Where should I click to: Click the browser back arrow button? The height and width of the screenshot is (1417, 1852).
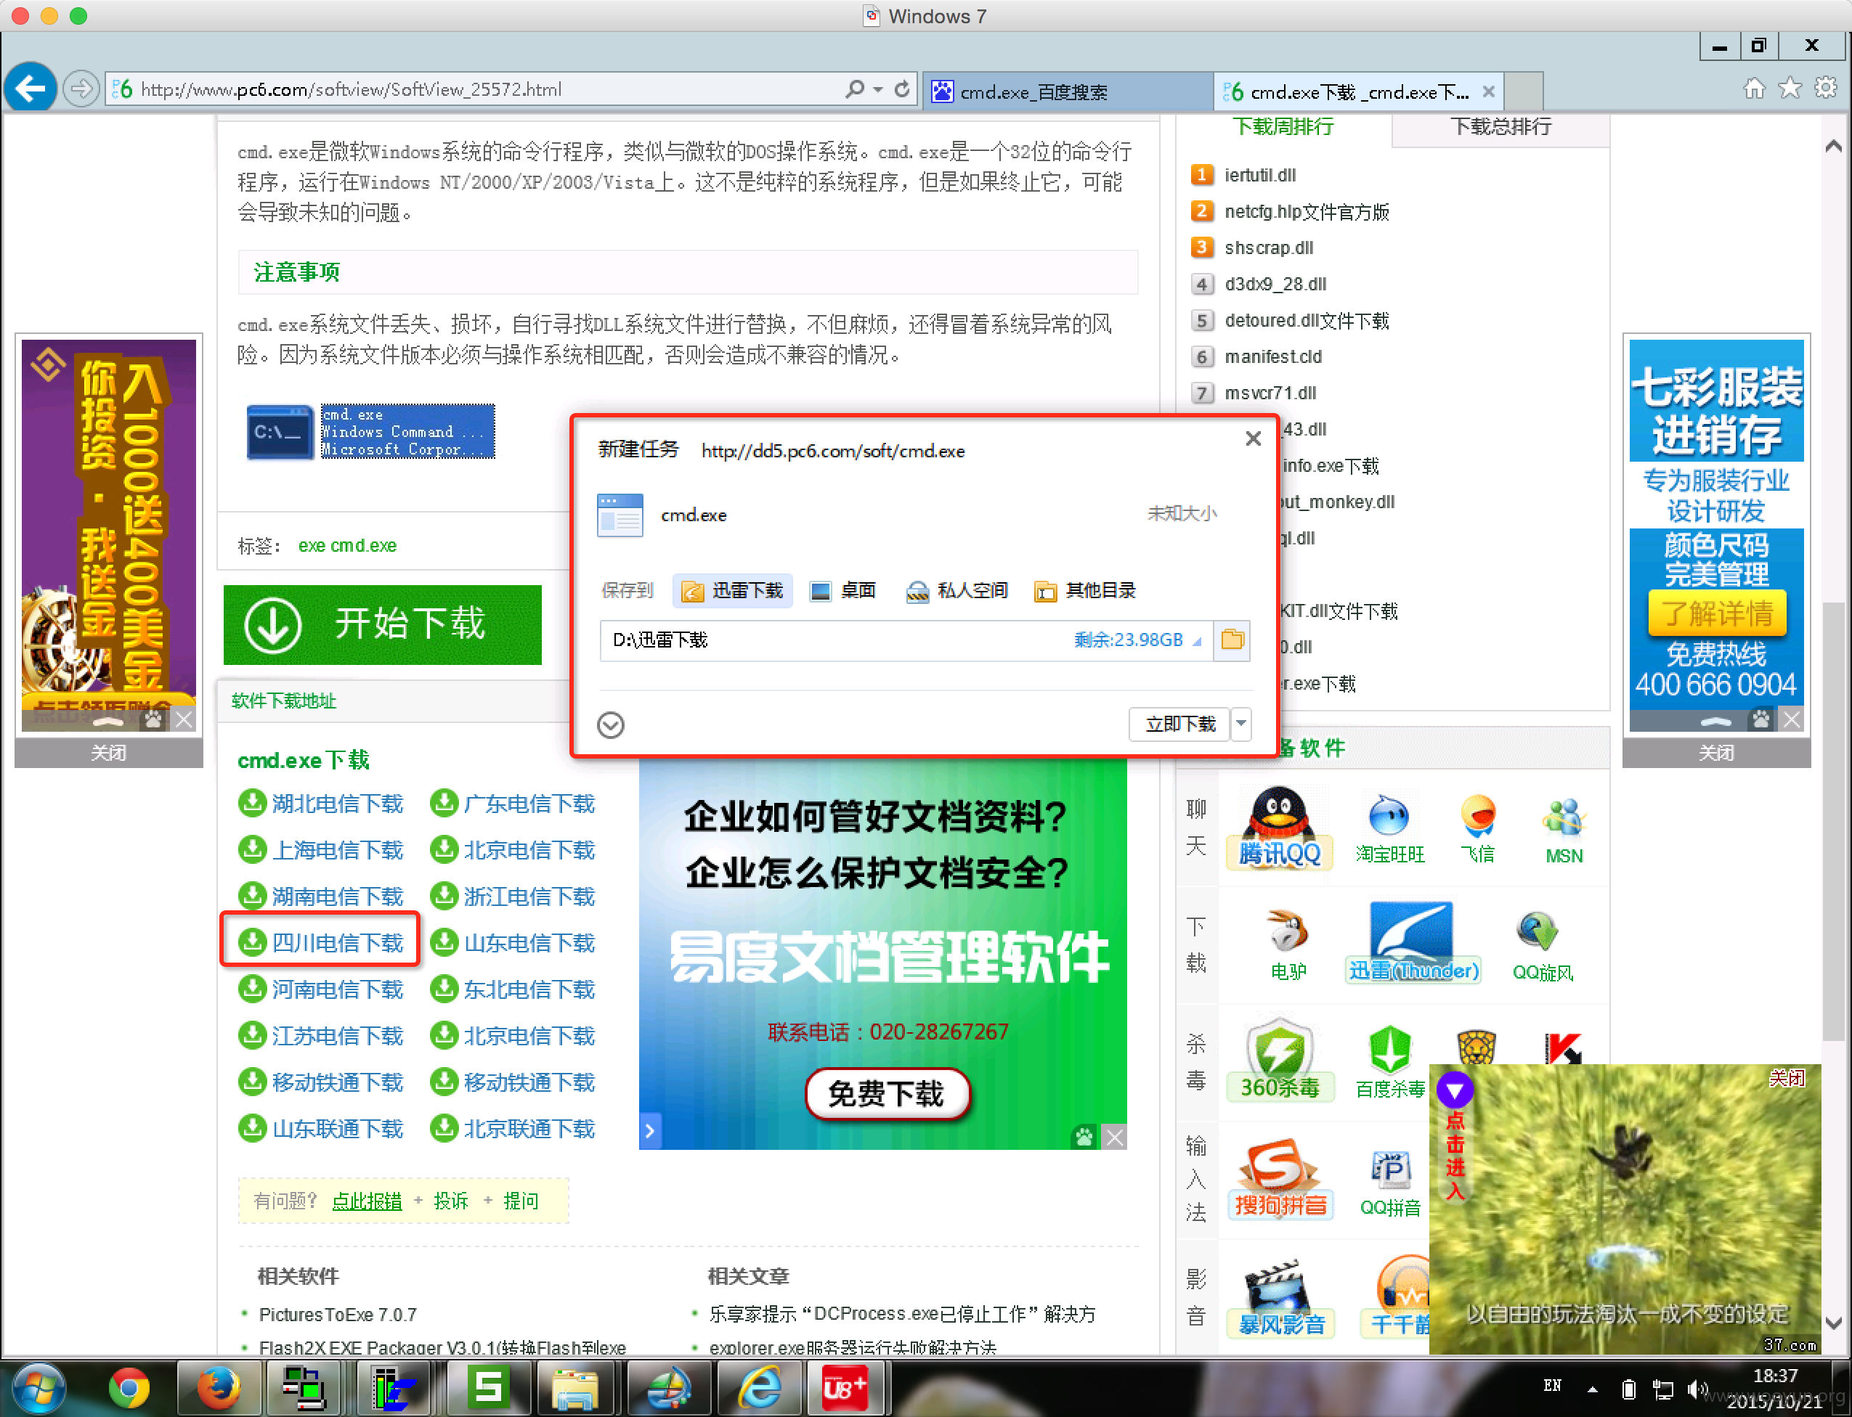[31, 88]
